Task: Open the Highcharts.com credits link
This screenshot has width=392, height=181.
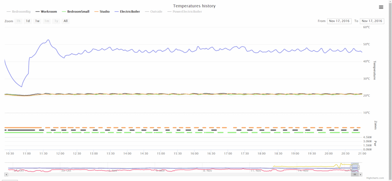Action: [375, 178]
